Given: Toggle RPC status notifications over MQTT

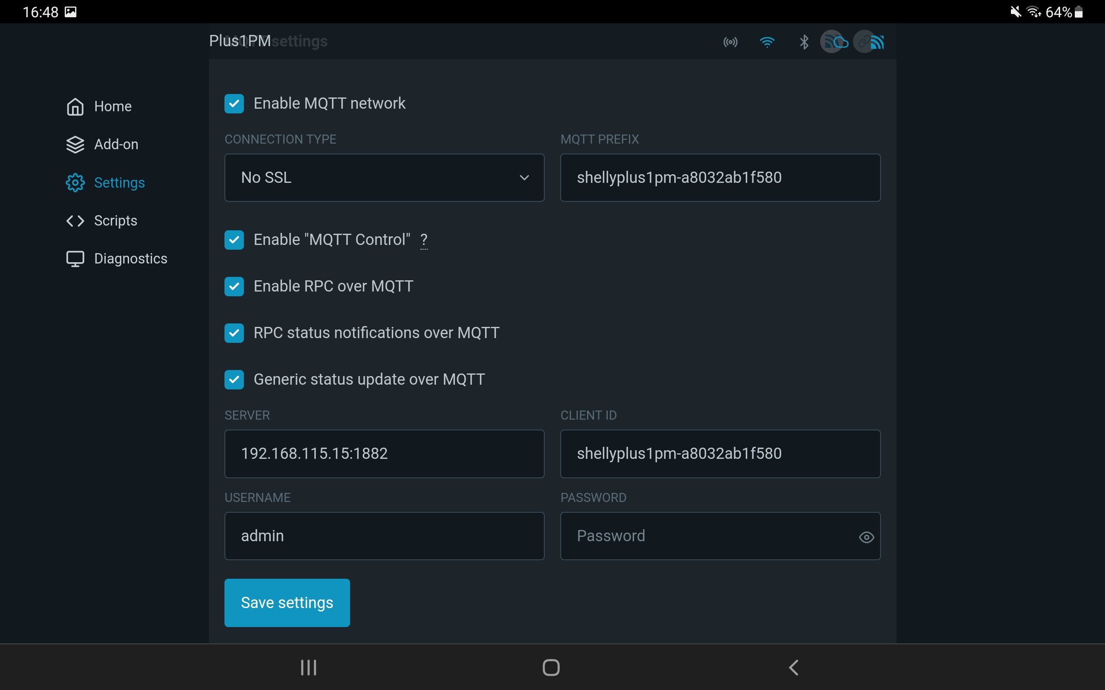Looking at the screenshot, I should [234, 333].
